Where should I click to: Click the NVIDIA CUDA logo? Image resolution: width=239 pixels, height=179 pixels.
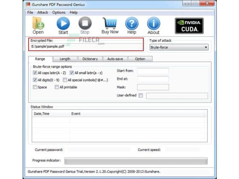pos(189,26)
